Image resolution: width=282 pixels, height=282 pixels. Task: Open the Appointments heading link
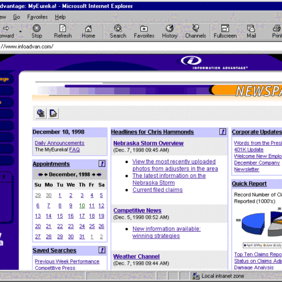coord(51,164)
